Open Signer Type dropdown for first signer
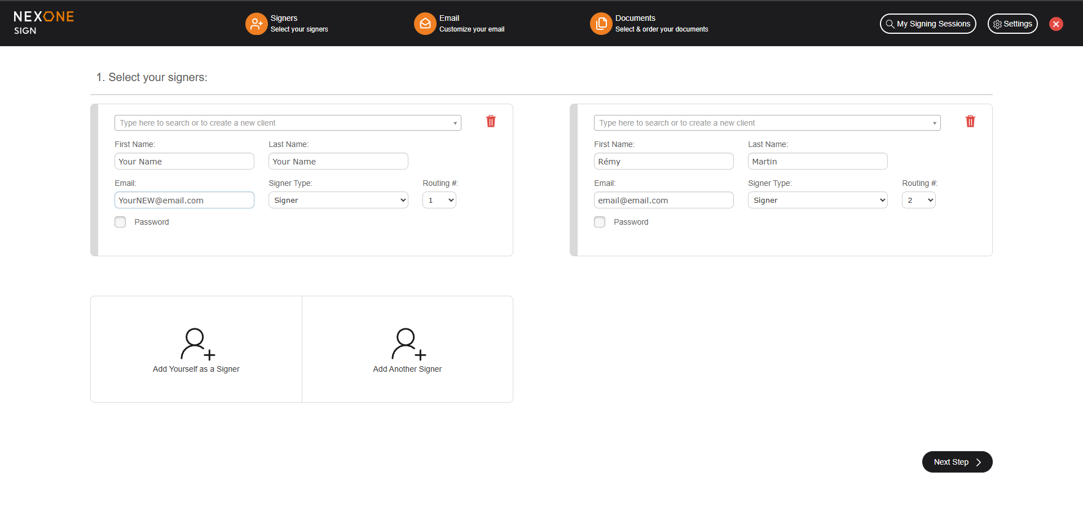Screen dimensions: 1083x512 tap(338, 200)
